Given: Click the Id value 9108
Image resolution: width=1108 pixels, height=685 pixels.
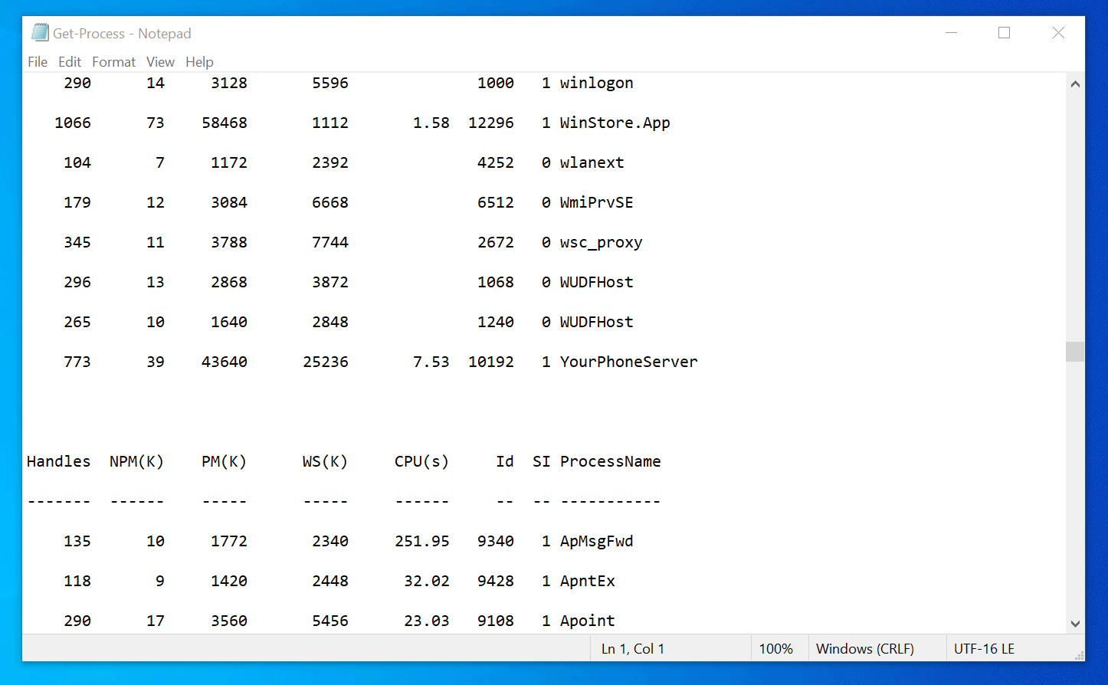Looking at the screenshot, I should coord(496,621).
